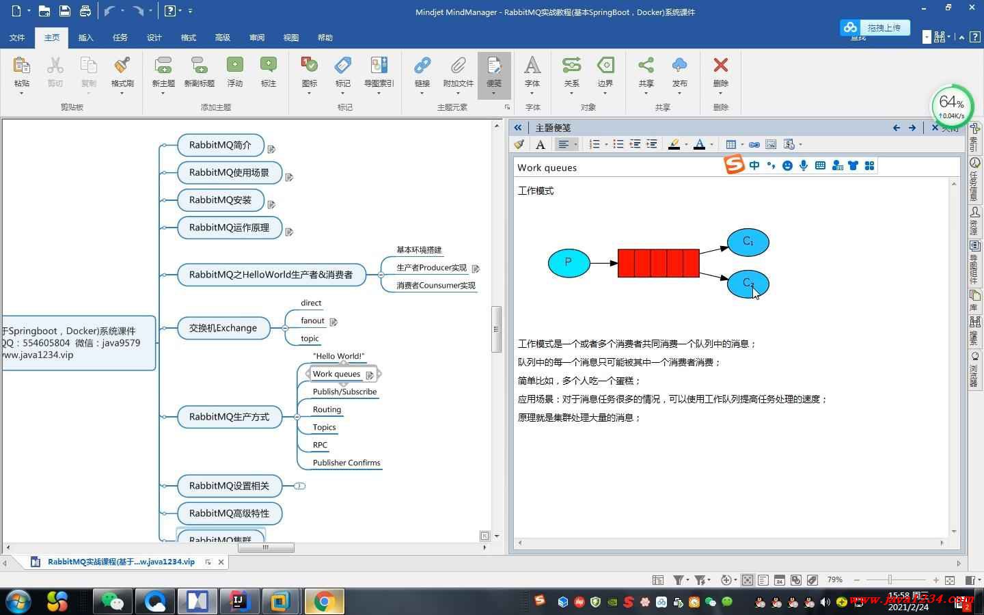
Task: Click the 链接 hyperlink icon
Action: (422, 66)
